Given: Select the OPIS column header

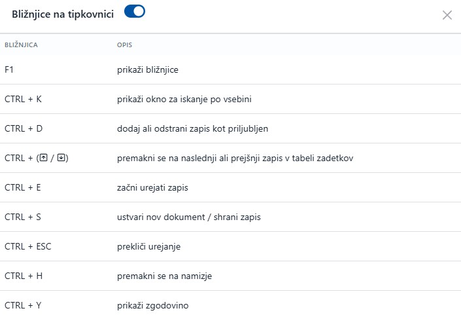Looking at the screenshot, I should (124, 45).
